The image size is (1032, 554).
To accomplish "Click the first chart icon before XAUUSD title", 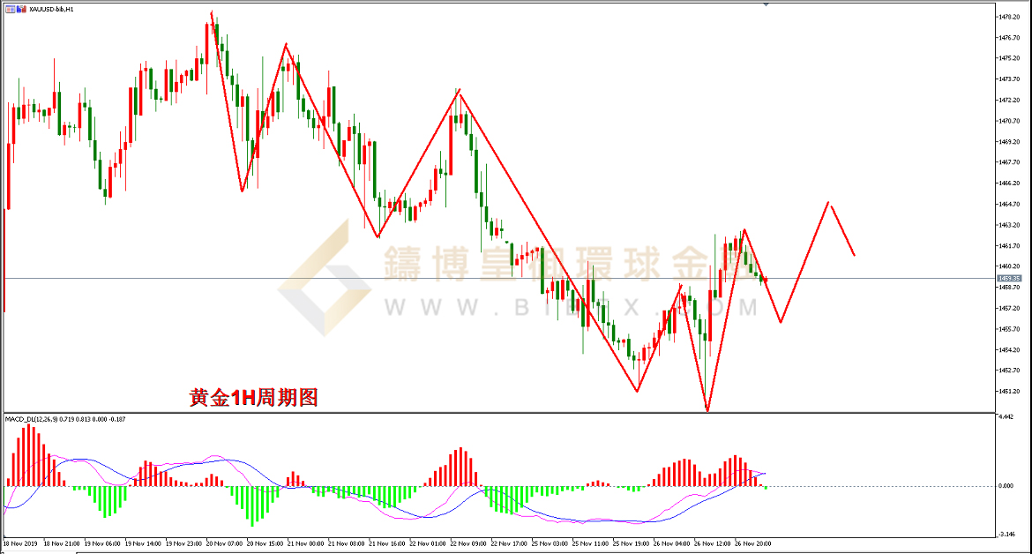I will 11,8.
